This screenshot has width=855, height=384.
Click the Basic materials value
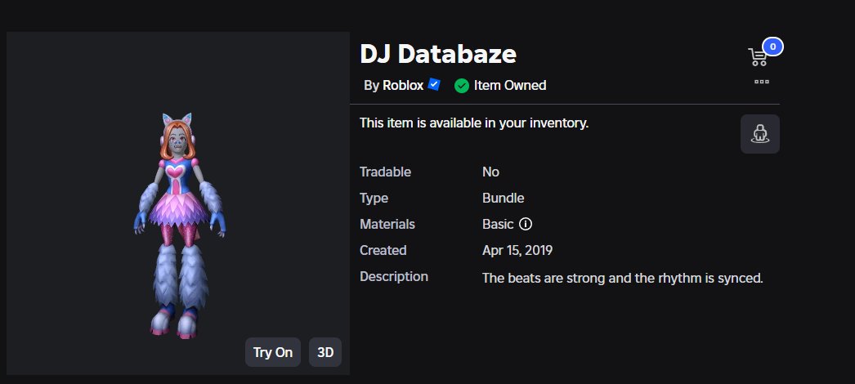(498, 224)
